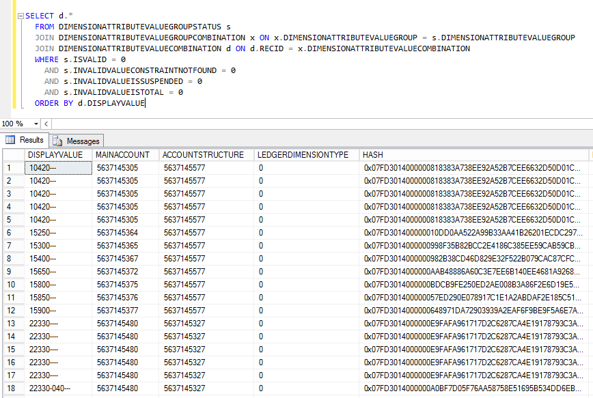Select the DISPLAYVALUE column header
The image size is (593, 398).
[58, 154]
